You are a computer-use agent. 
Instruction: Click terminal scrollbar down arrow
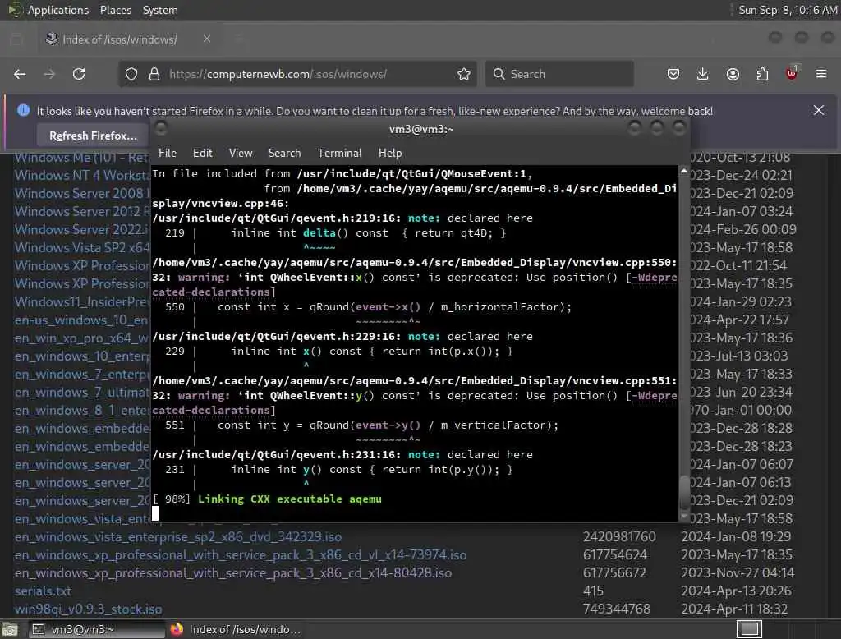(684, 516)
